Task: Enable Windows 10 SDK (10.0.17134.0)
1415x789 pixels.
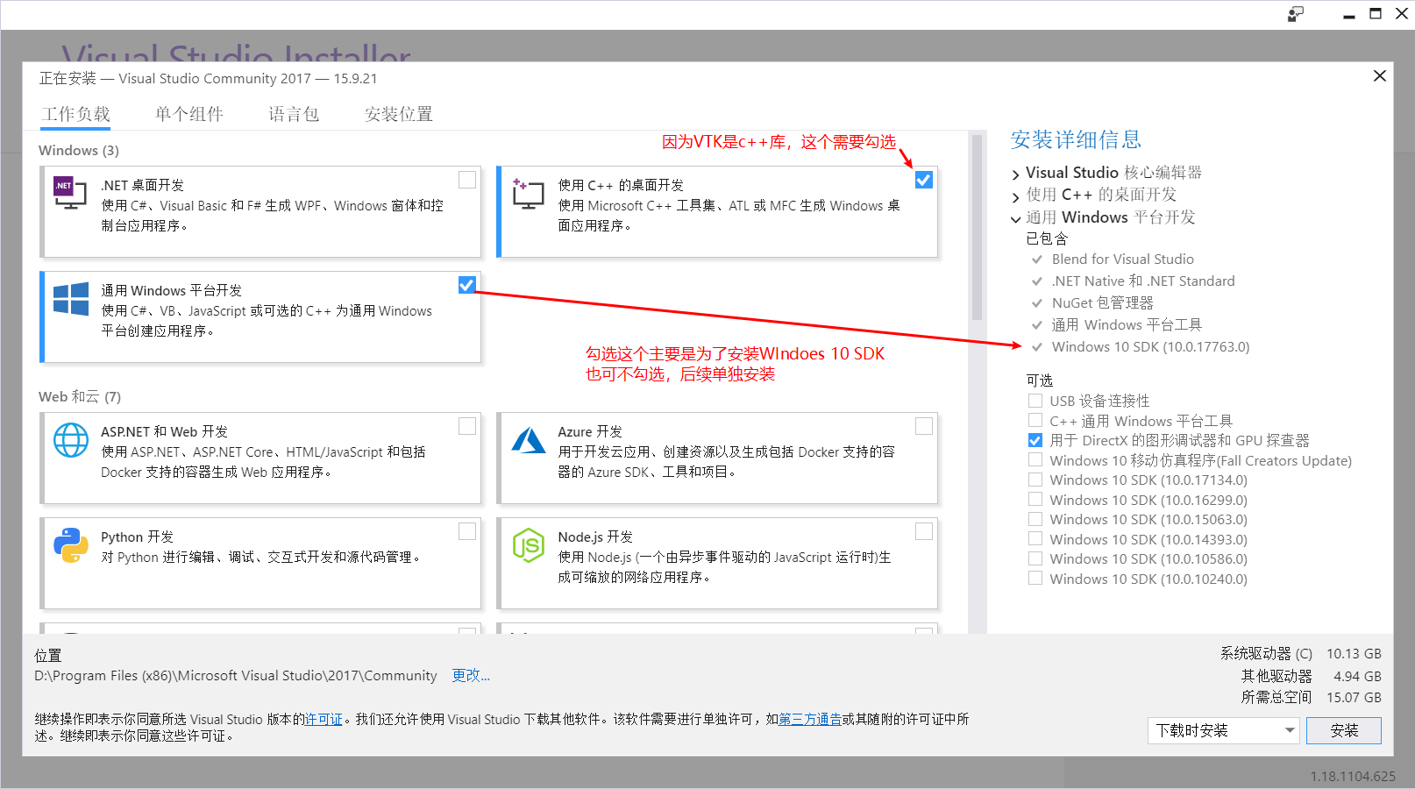Action: click(1035, 480)
